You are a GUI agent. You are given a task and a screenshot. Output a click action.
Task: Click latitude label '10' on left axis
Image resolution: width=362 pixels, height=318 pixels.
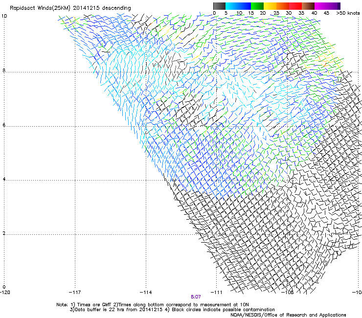4,16
